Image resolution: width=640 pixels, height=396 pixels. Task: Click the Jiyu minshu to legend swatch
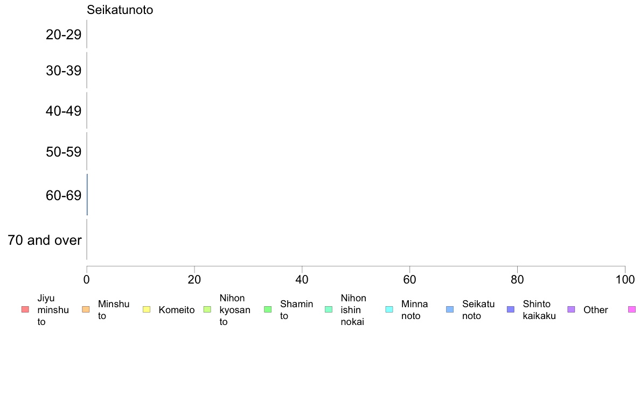[25, 309]
